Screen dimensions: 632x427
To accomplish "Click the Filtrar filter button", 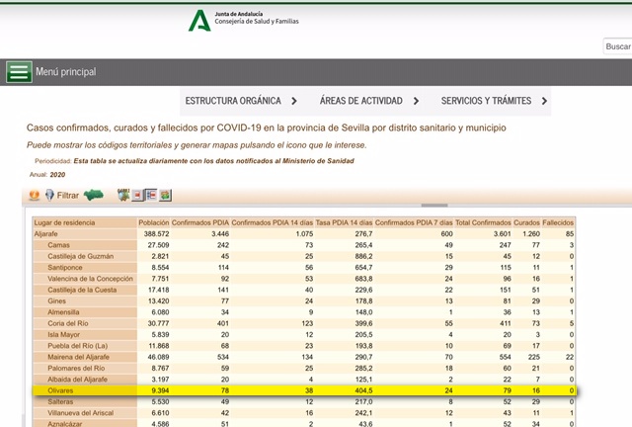I will coord(61,196).
